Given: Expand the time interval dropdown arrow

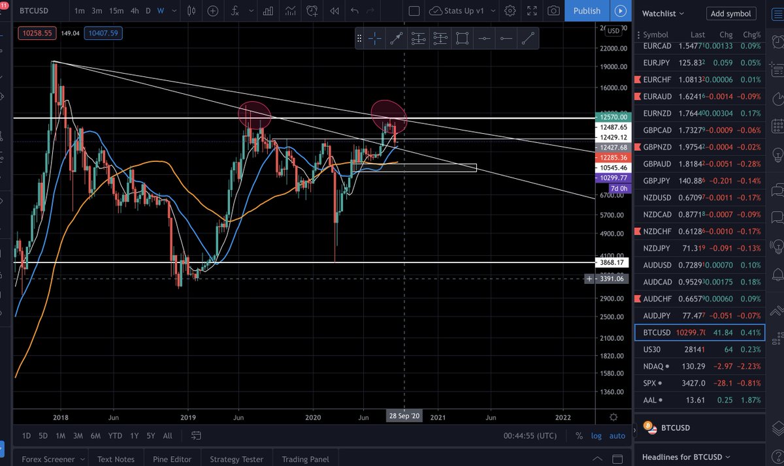Looking at the screenshot, I should (174, 11).
